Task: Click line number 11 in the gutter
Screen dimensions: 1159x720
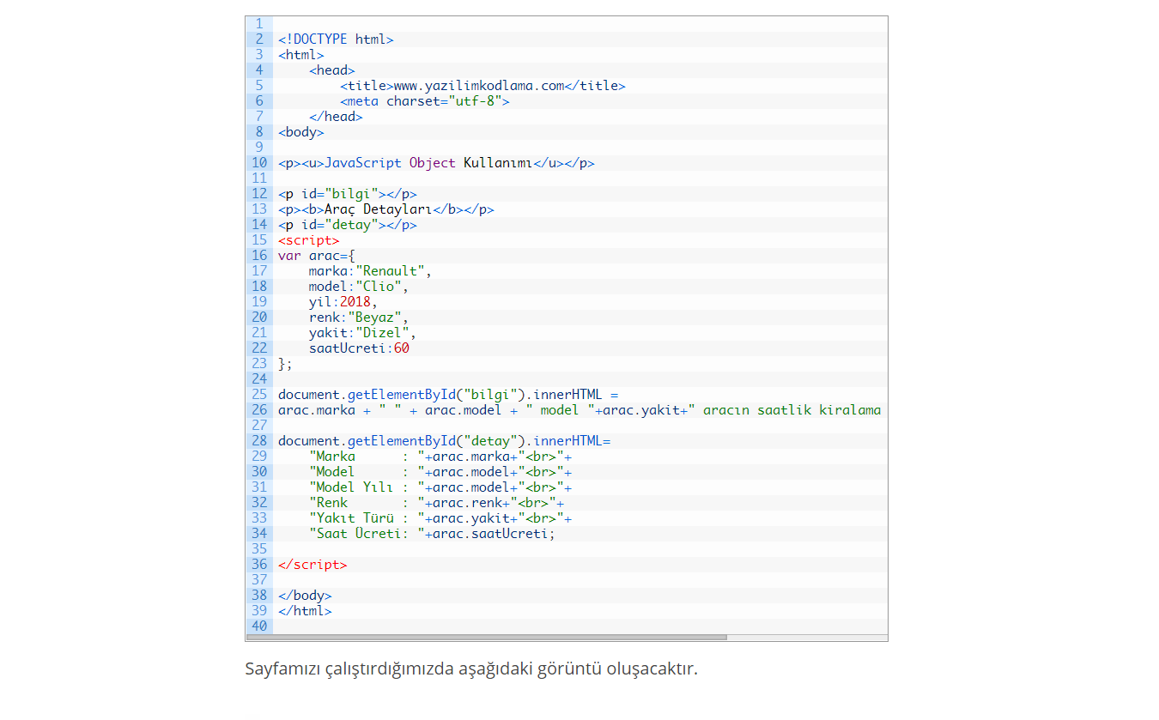Action: [x=259, y=178]
